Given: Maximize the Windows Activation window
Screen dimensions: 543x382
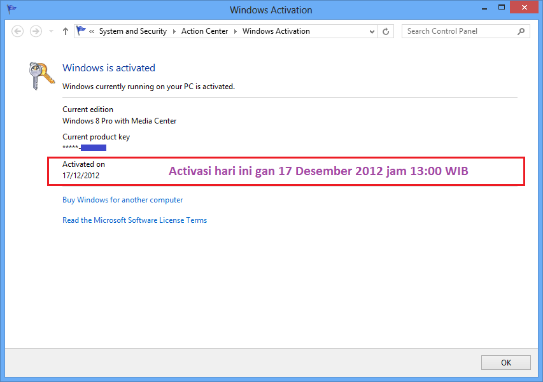Looking at the screenshot, I should point(502,8).
